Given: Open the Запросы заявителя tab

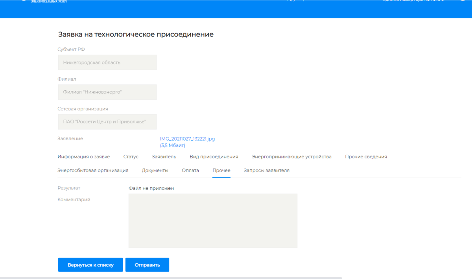Looking at the screenshot, I should point(267,170).
